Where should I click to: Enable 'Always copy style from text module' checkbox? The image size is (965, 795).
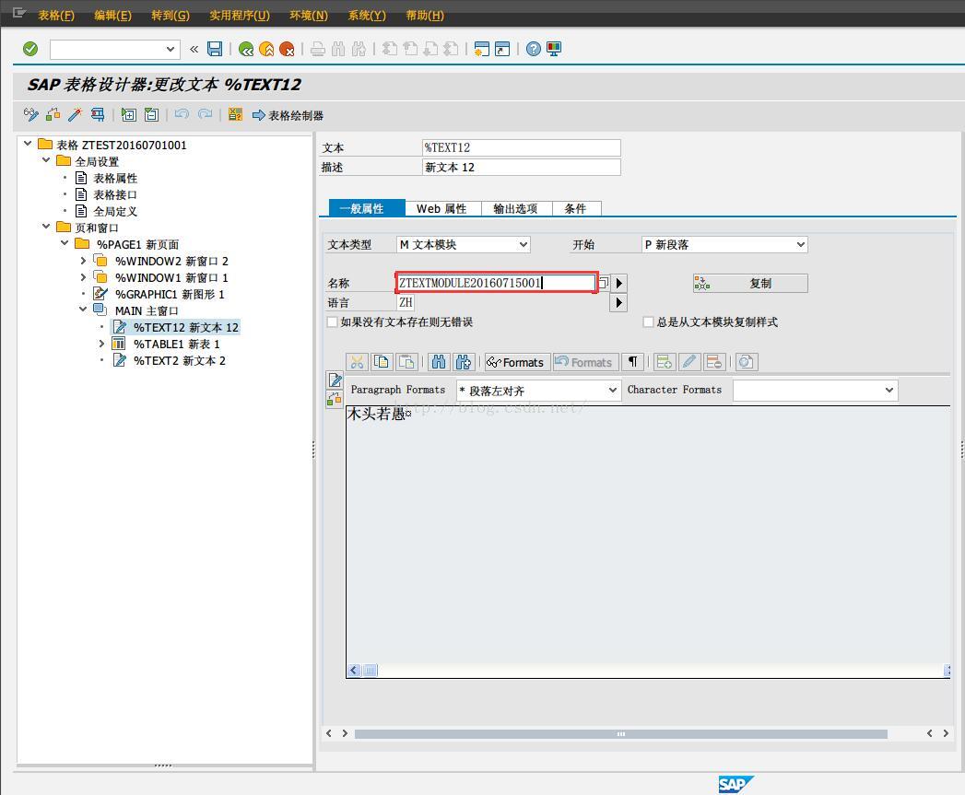tap(648, 322)
